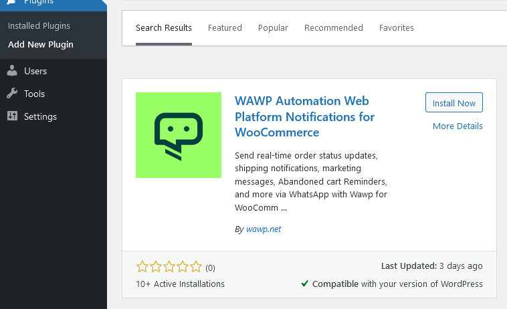Switch to the Popular tab

[x=273, y=28]
